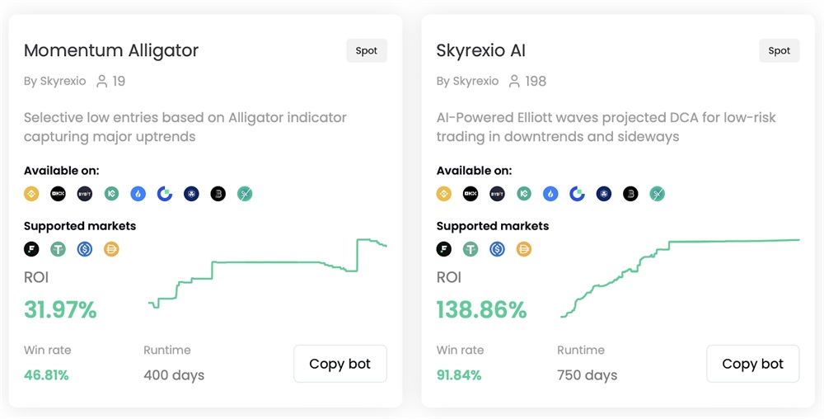
Task: Click the blue flame Huobi icon, Momentum Alligator card
Action: coord(138,194)
